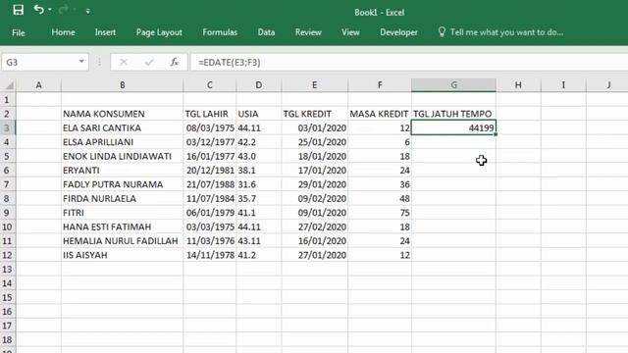Select credit date cell 25/01/2020
The width and height of the screenshot is (628, 353).
tap(314, 142)
